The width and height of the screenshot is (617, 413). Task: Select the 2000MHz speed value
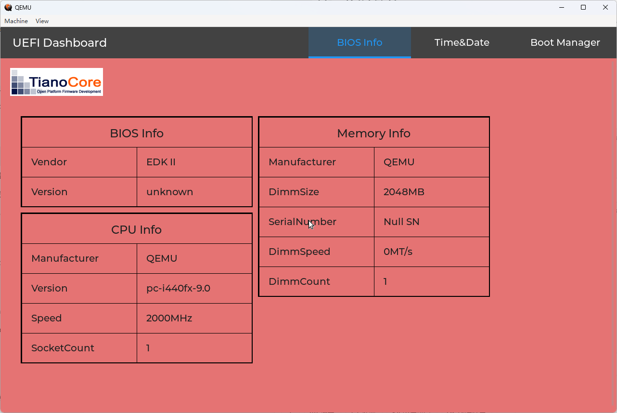tap(169, 318)
